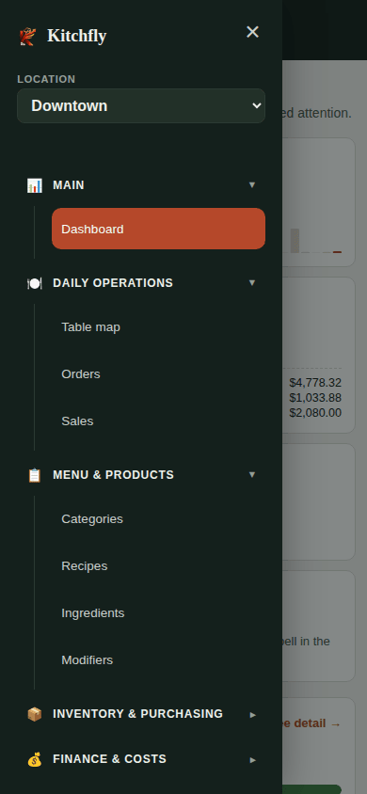Click the $1,033.88 amount

(x=315, y=398)
